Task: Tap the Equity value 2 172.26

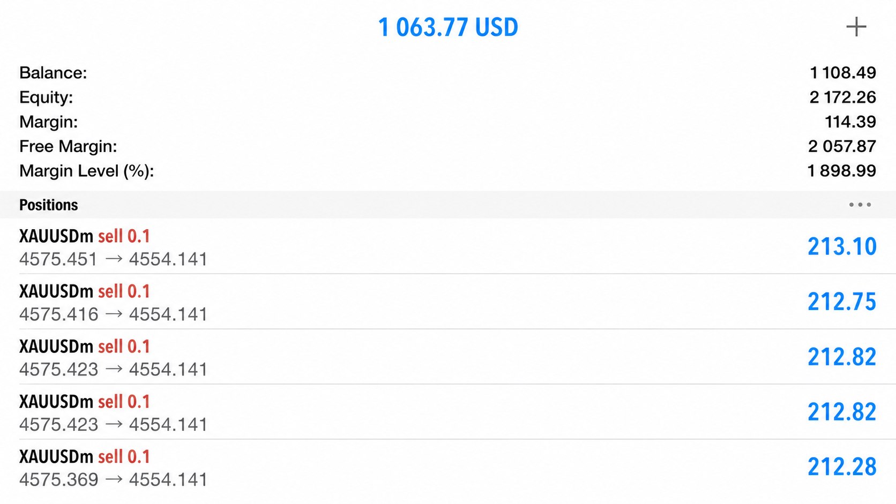Action: [x=842, y=97]
